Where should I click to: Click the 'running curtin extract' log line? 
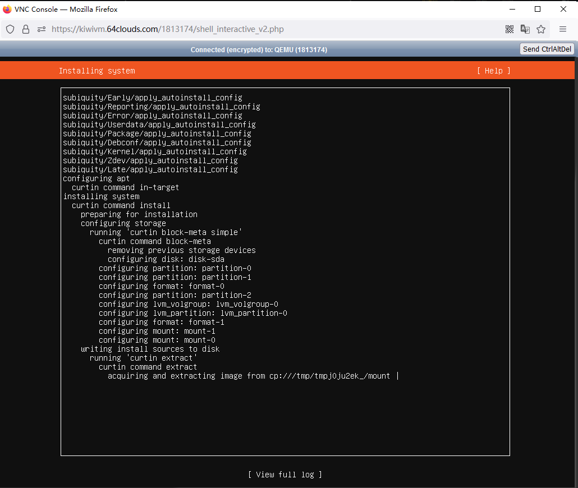tap(143, 358)
